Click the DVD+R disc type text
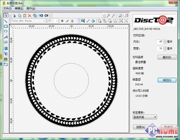The height and width of the screenshot is (140, 180). coord(139,85)
